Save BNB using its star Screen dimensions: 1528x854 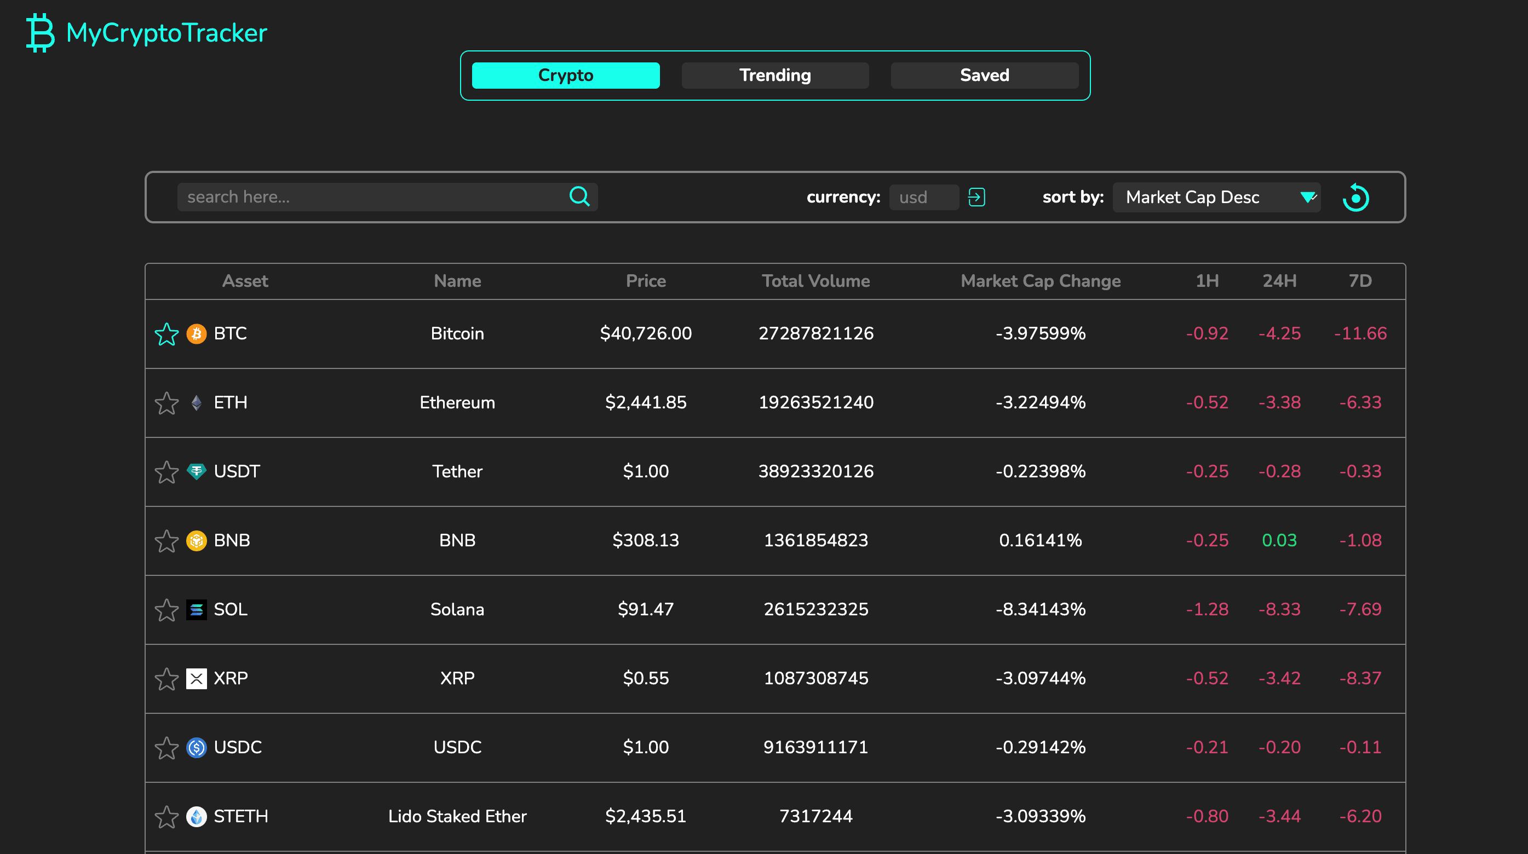(166, 541)
